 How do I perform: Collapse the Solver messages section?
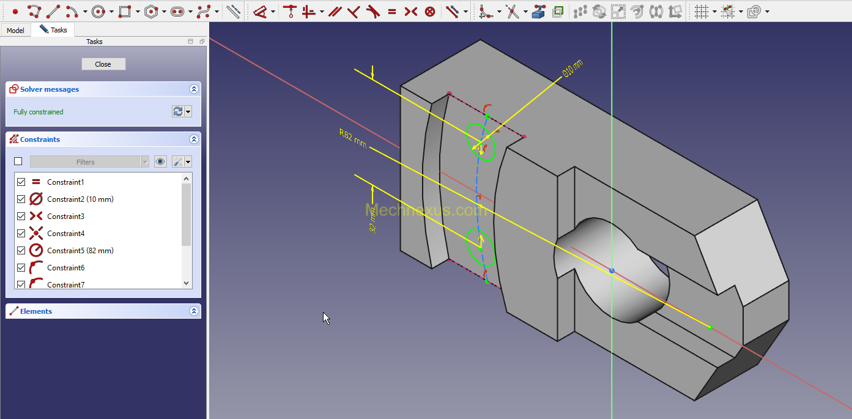[194, 89]
